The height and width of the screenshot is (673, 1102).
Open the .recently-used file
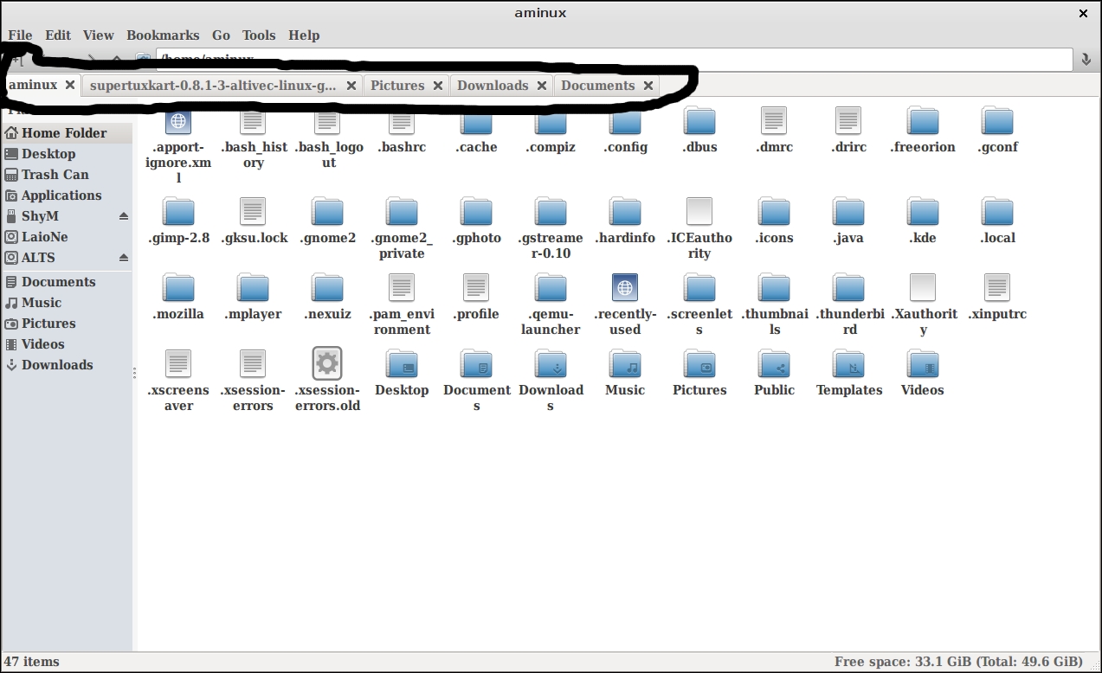pyautogui.click(x=624, y=288)
